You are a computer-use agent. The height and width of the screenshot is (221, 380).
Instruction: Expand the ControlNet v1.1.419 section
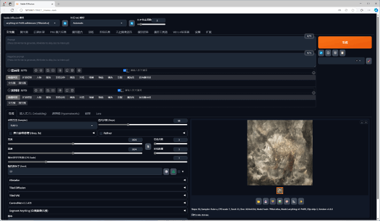(97, 203)
